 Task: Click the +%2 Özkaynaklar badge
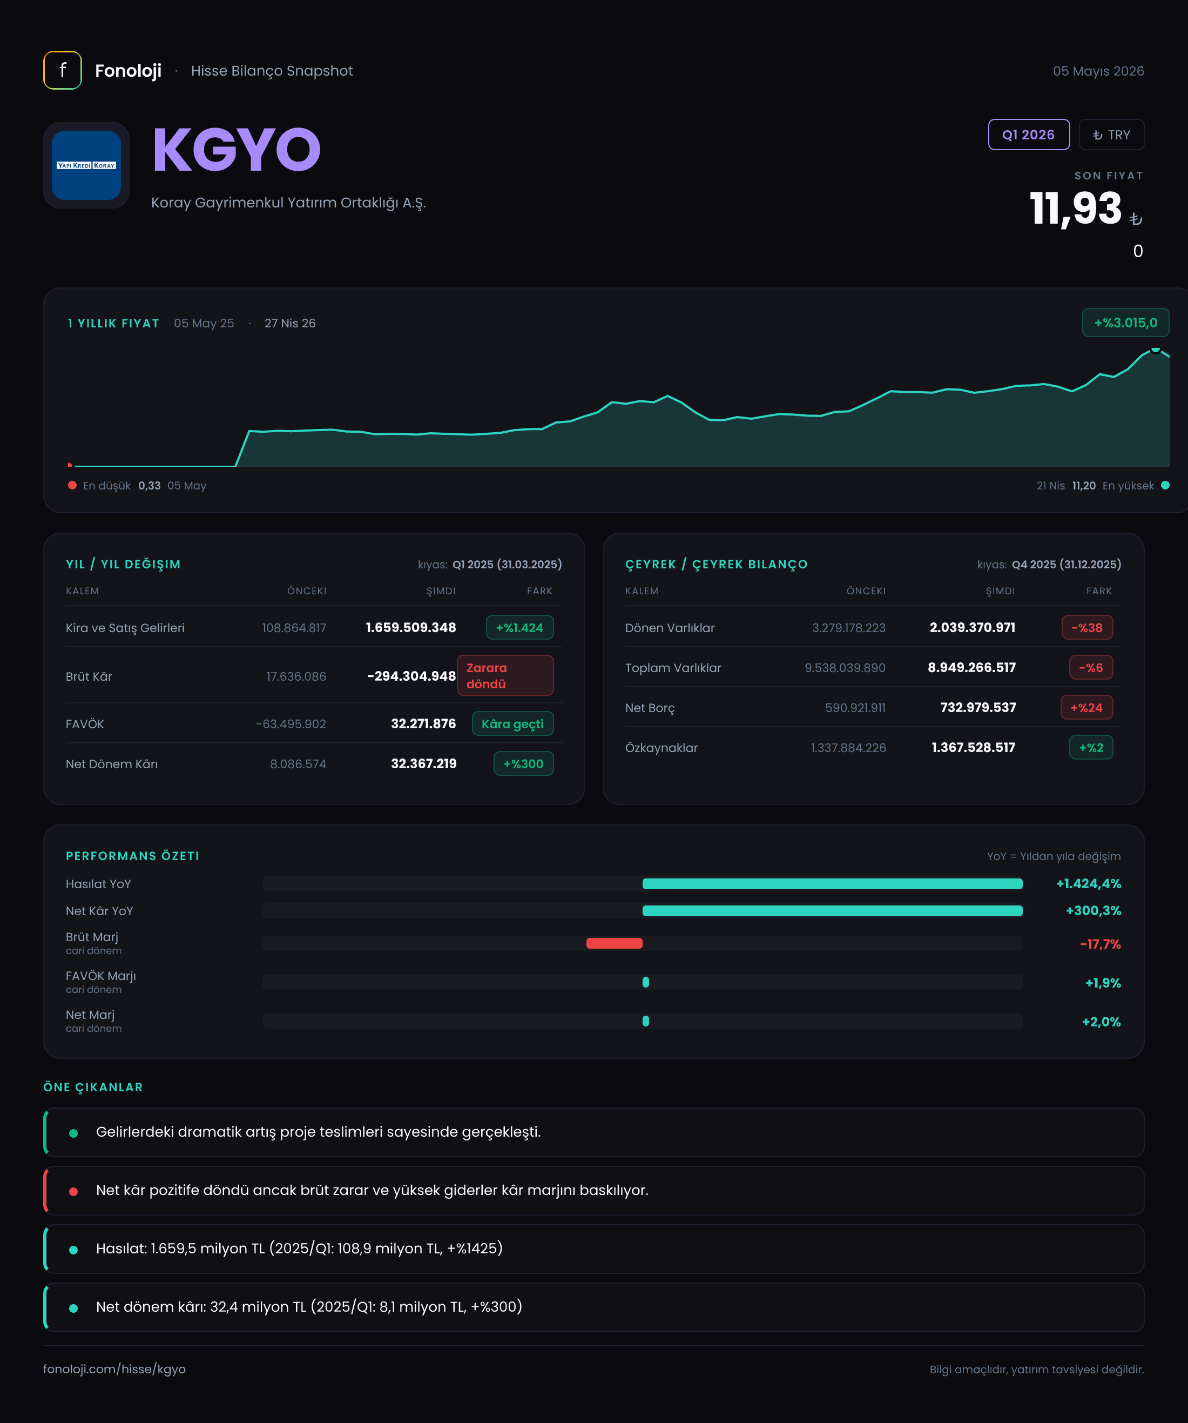(1091, 747)
